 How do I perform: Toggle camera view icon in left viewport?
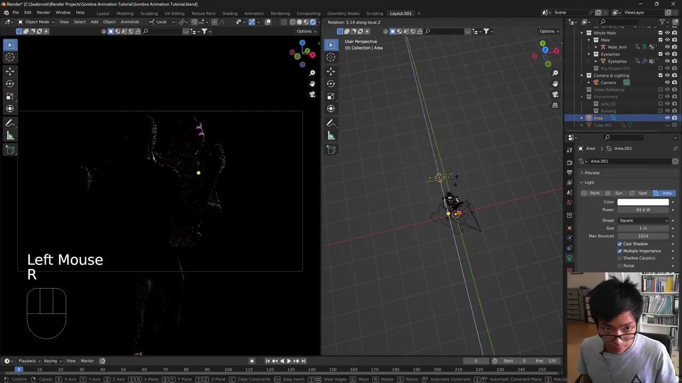pyautogui.click(x=312, y=94)
